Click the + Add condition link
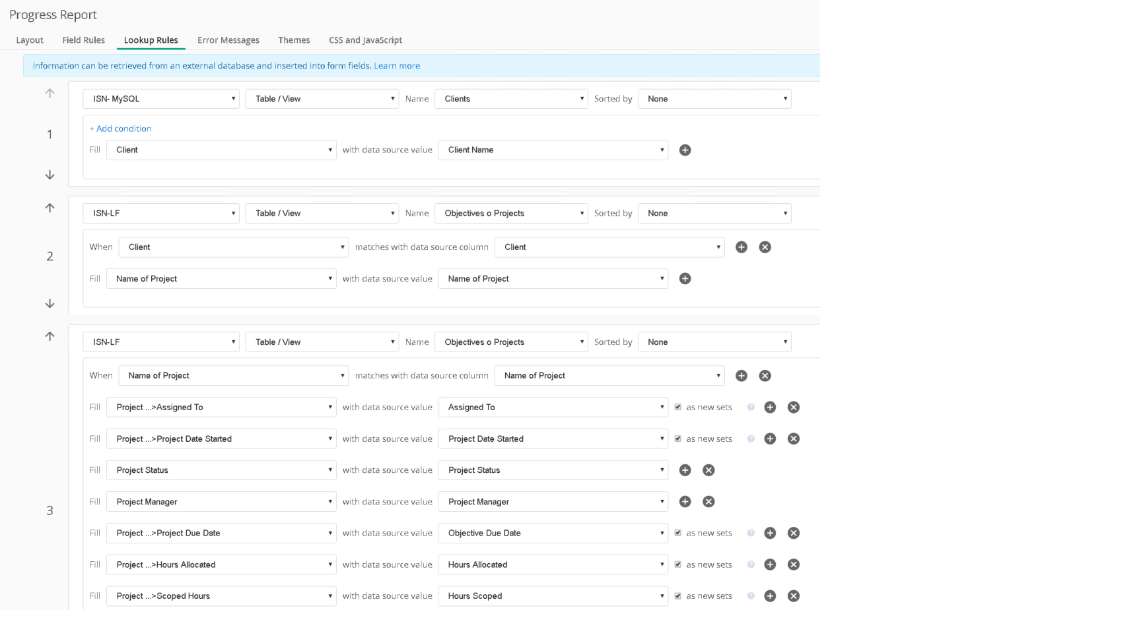 pos(120,129)
